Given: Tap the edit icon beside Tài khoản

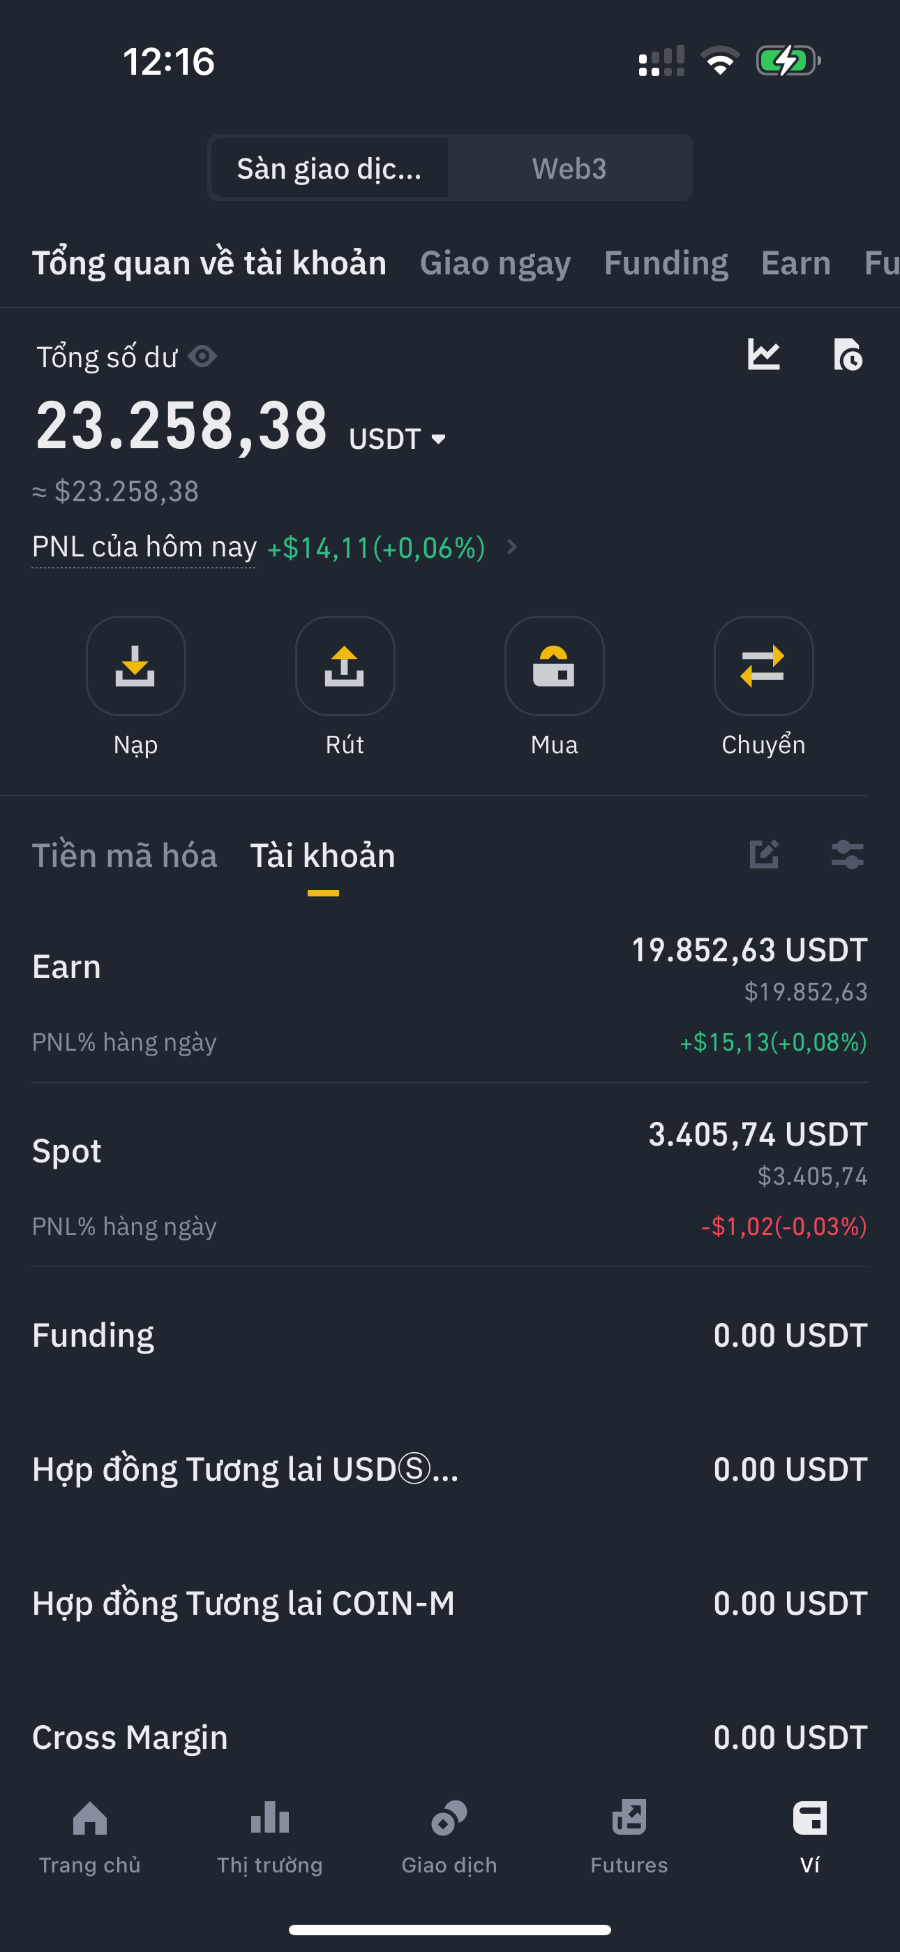Looking at the screenshot, I should (x=764, y=855).
